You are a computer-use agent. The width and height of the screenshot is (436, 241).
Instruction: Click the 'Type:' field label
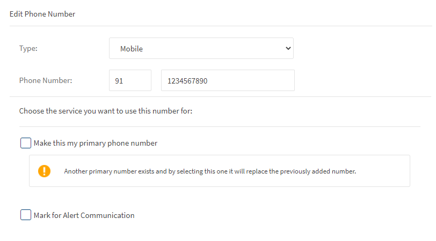pyautogui.click(x=28, y=49)
